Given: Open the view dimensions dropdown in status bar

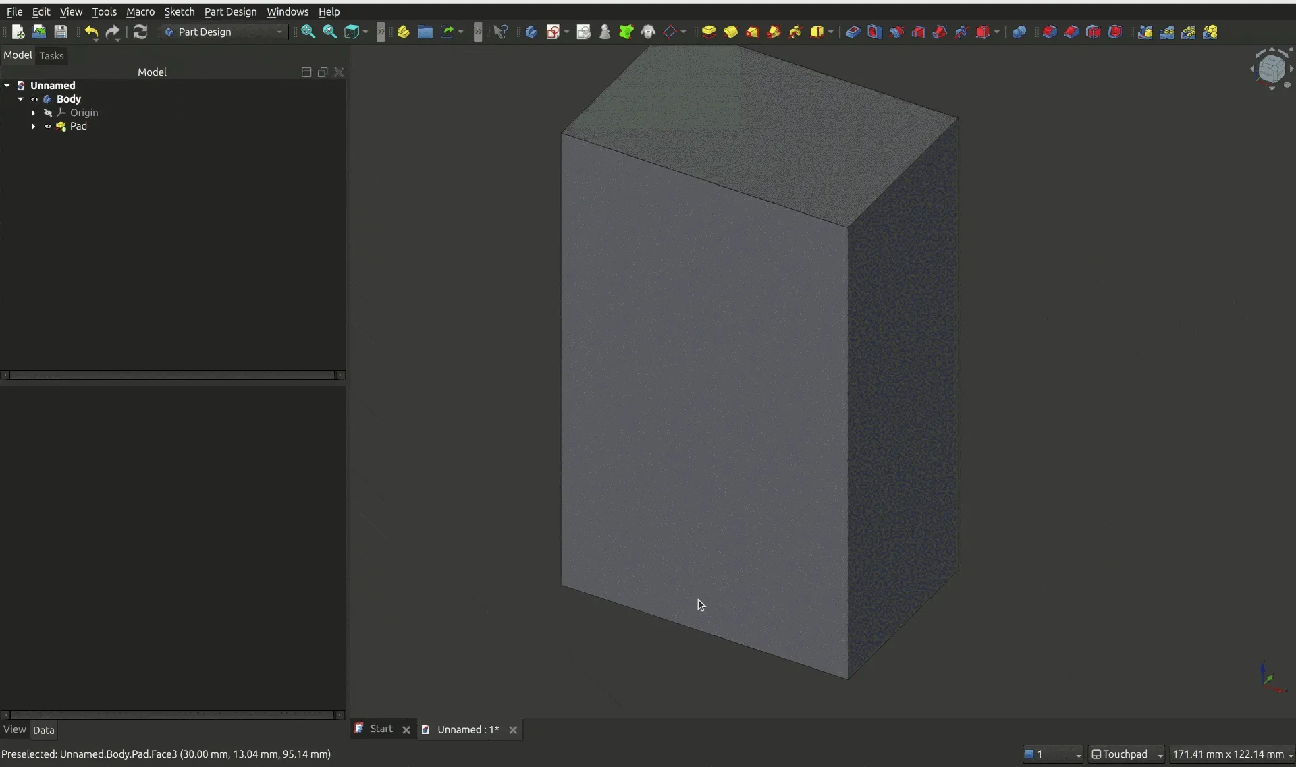Looking at the screenshot, I should click(x=1233, y=754).
